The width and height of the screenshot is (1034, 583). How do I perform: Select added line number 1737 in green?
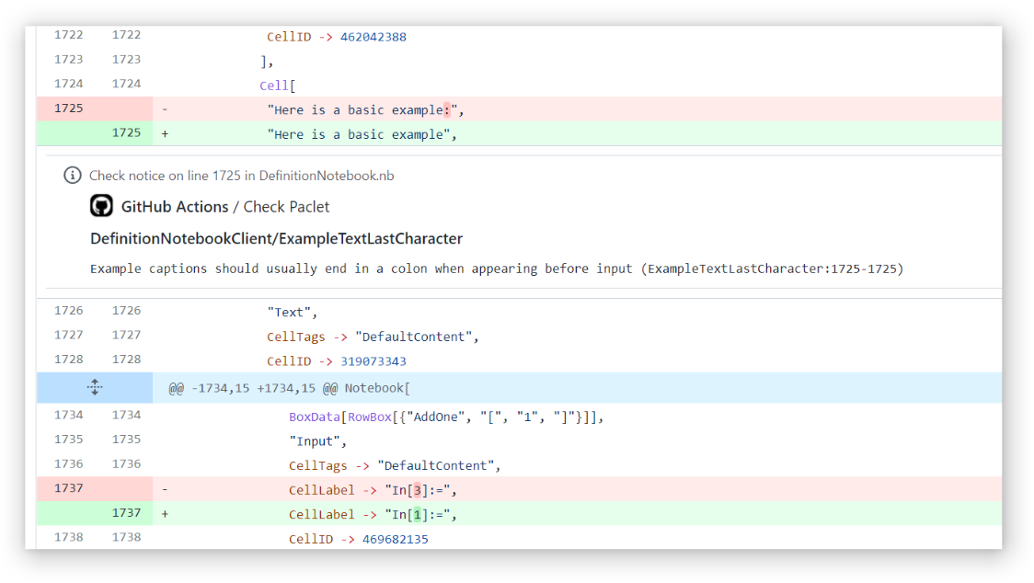(126, 513)
